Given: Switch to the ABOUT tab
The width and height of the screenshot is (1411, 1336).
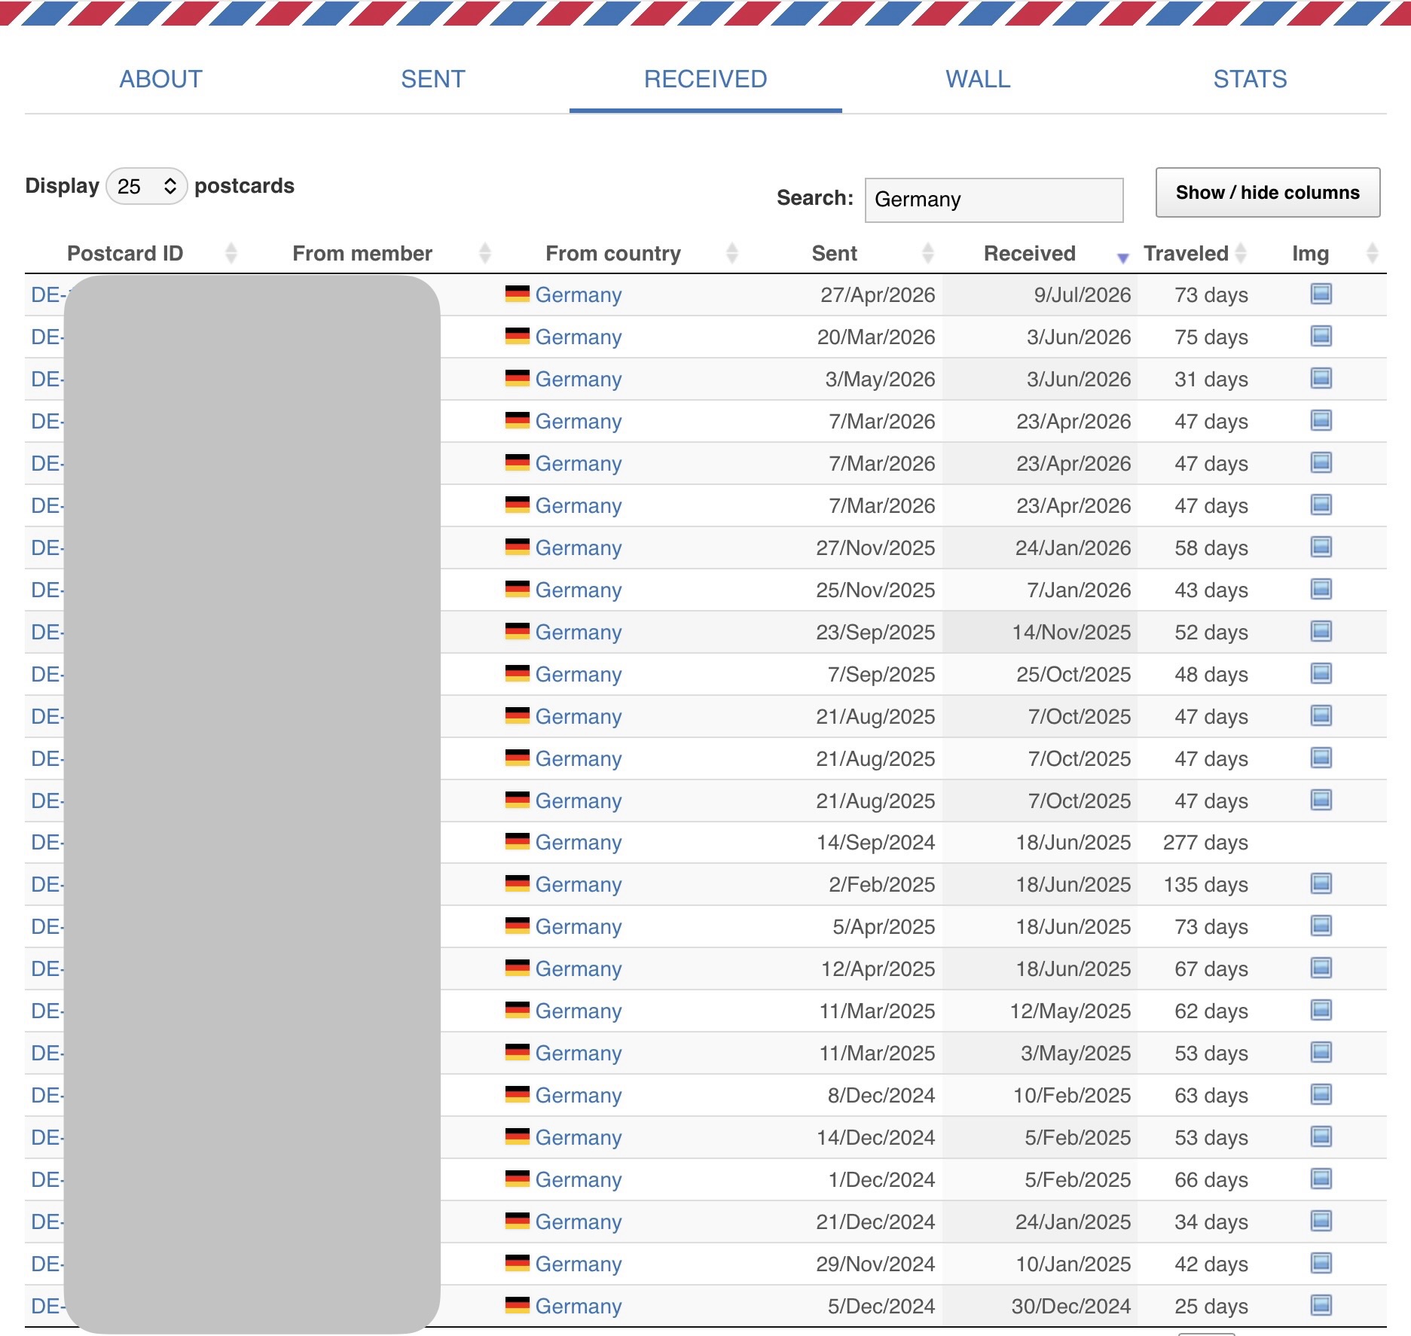Looking at the screenshot, I should (160, 79).
